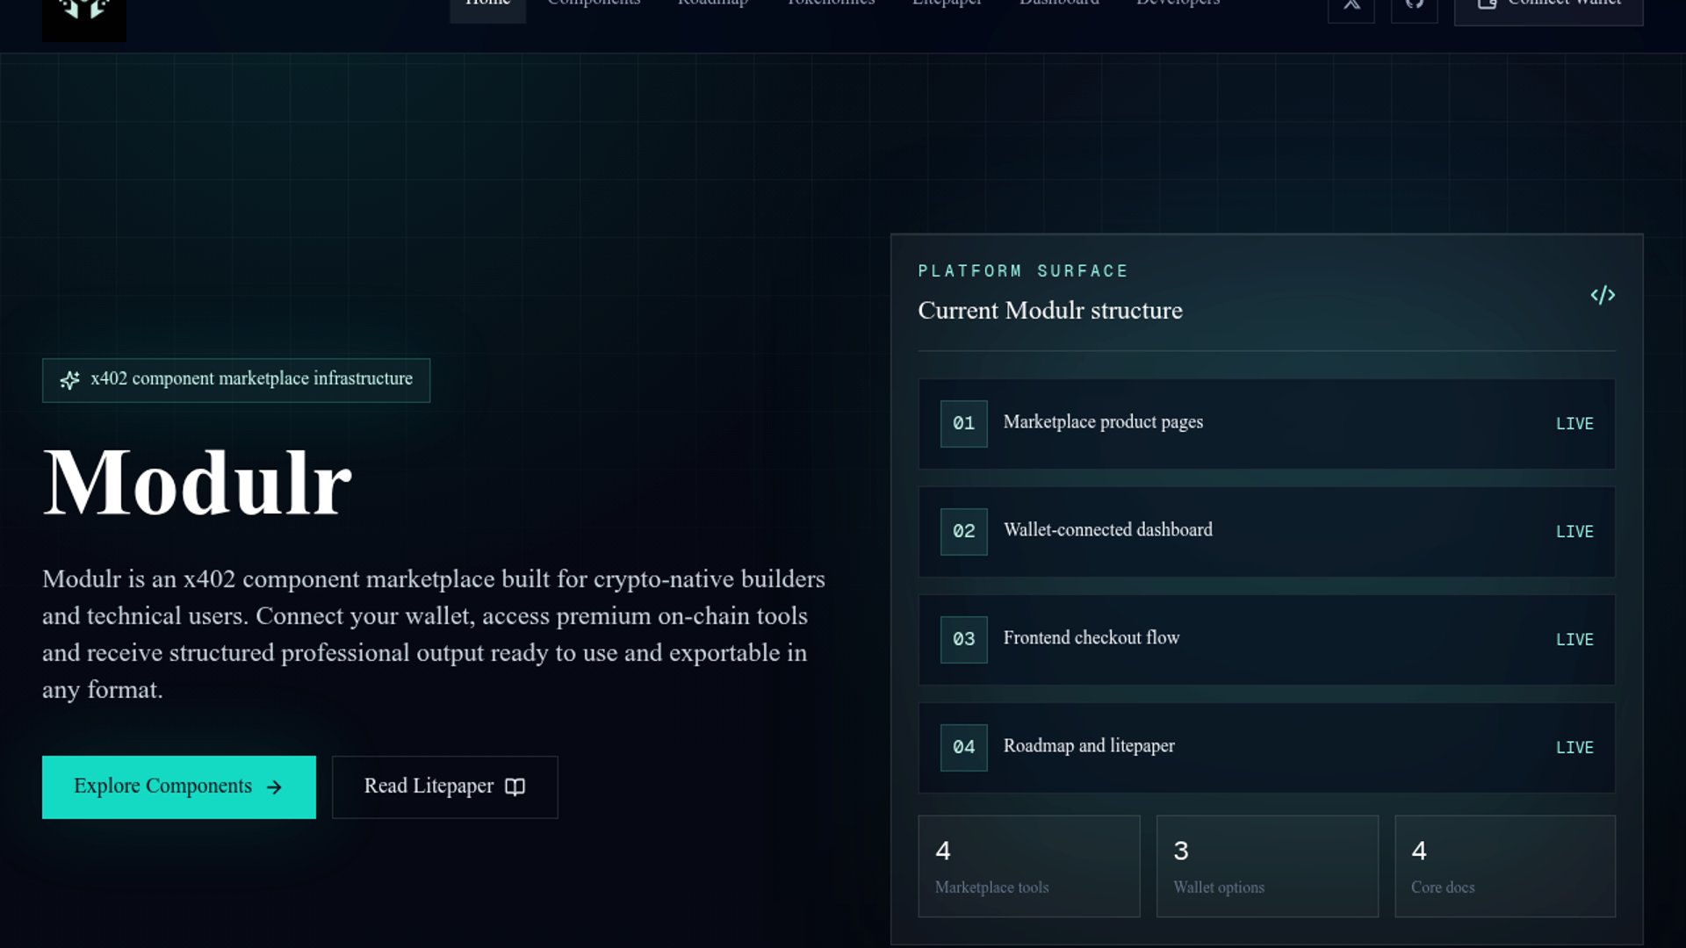Click the code brackets icon in Platform Surface

pyautogui.click(x=1603, y=295)
